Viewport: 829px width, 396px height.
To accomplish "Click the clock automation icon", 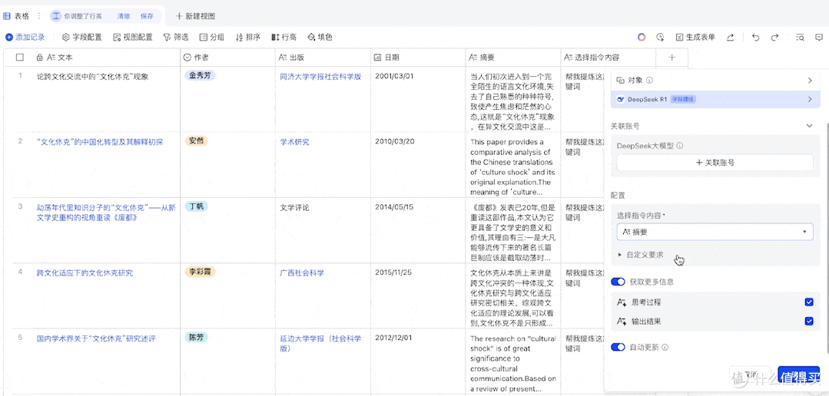I will point(660,37).
